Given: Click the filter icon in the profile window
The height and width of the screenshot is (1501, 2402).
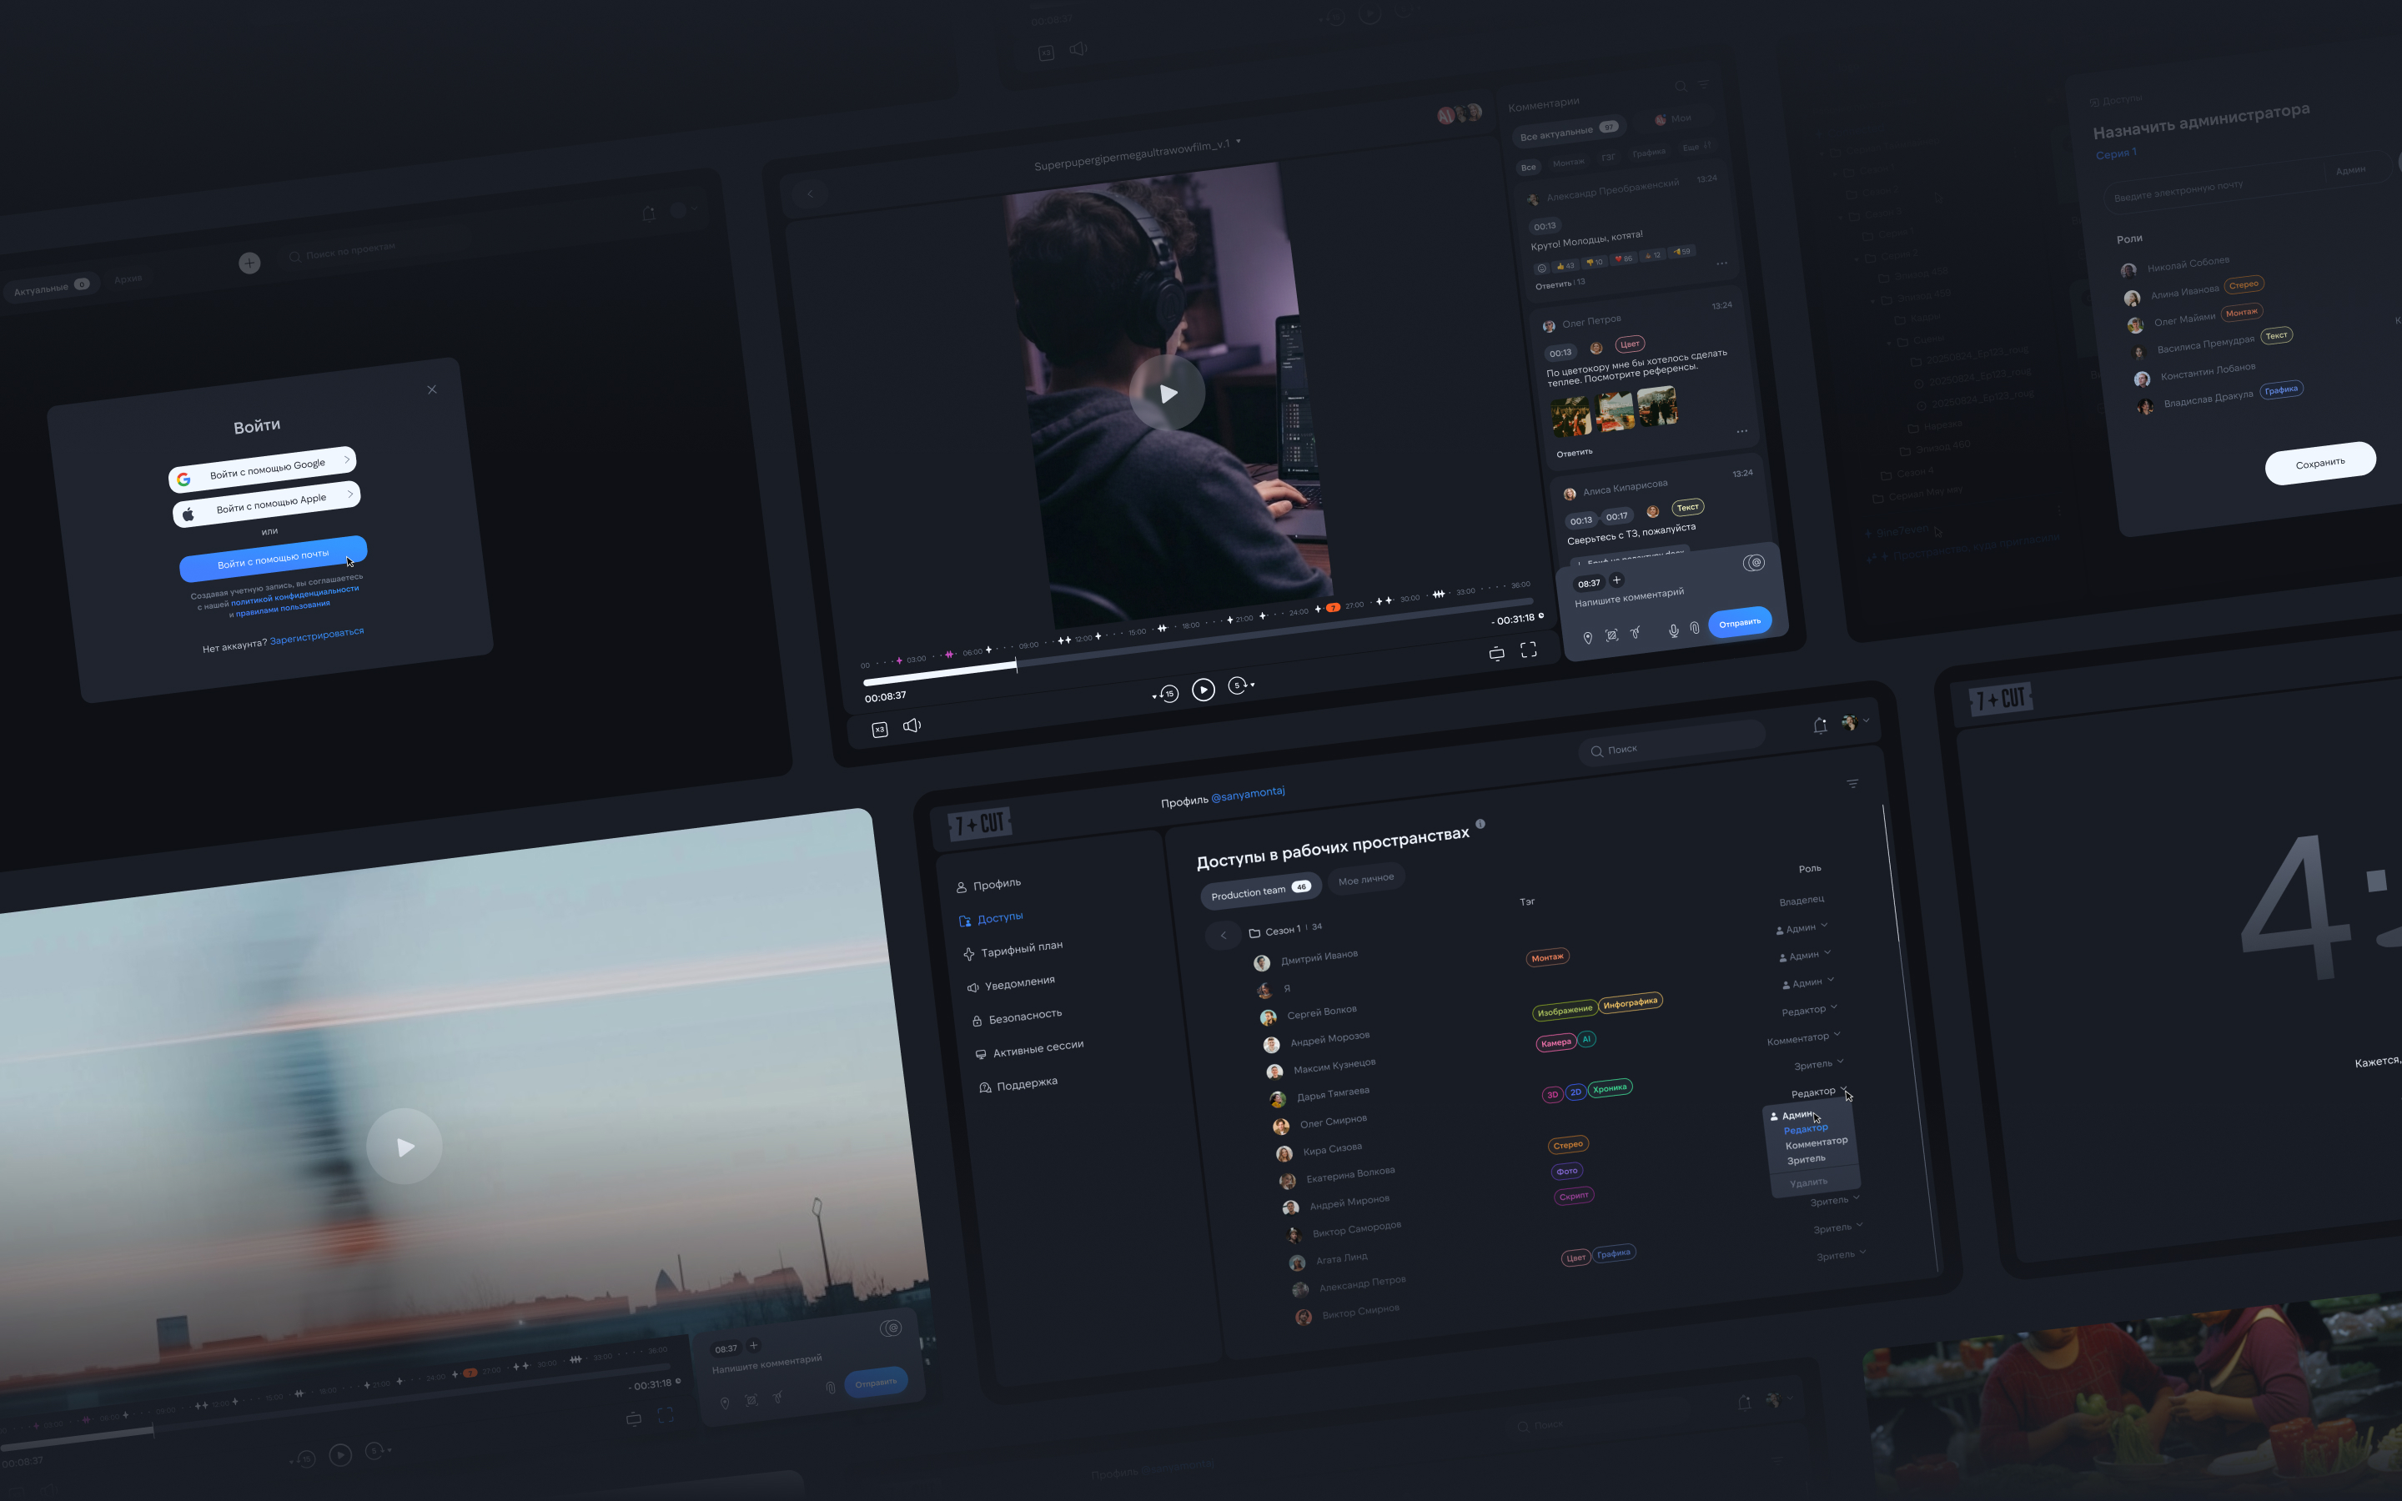Looking at the screenshot, I should [x=1852, y=784].
